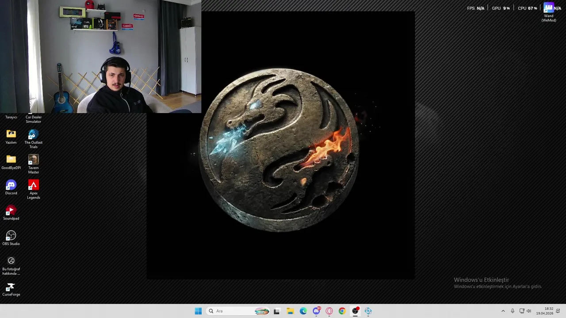566x318 pixels.
Task: Open Microsoft Edge from the taskbar
Action: [303, 311]
